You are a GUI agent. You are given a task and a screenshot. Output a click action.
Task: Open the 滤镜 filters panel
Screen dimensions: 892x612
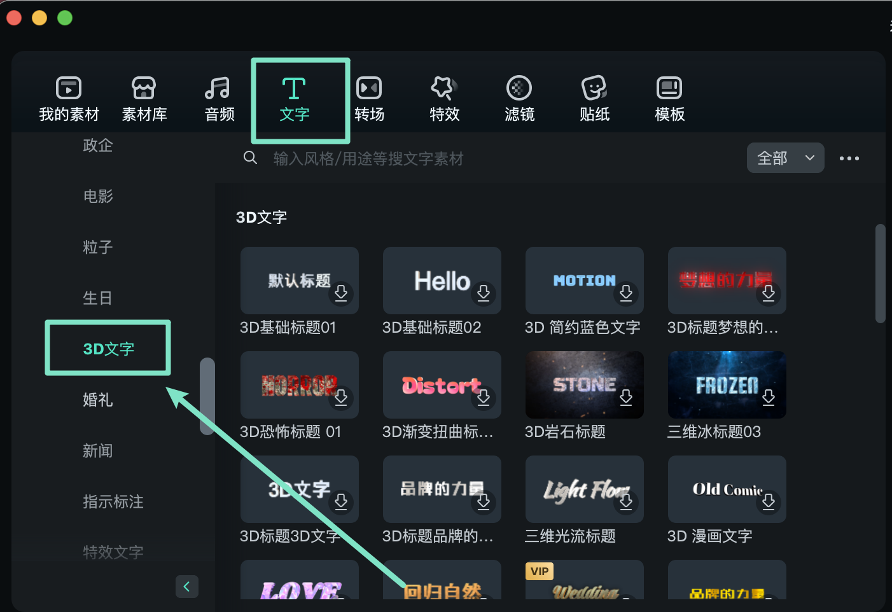519,99
